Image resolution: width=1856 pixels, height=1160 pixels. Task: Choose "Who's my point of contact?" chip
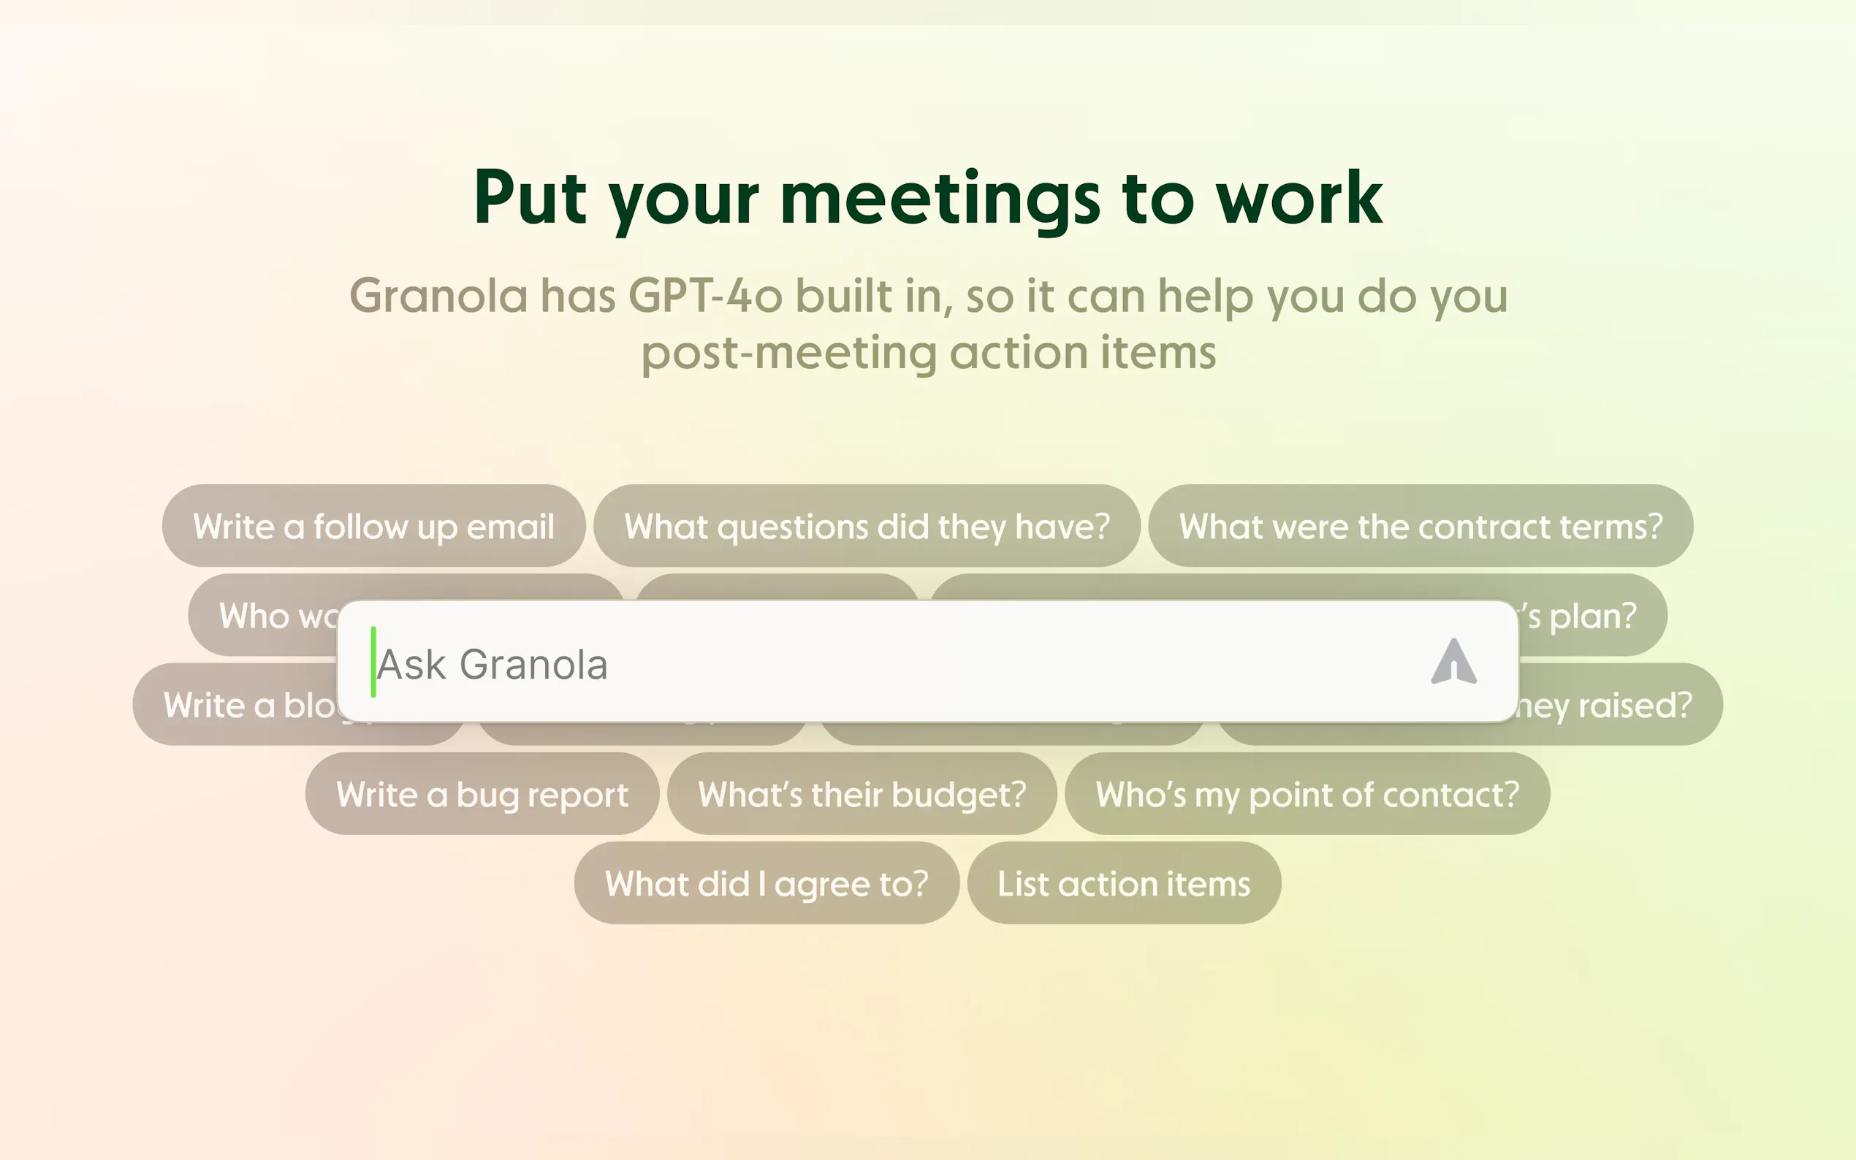pyautogui.click(x=1307, y=794)
